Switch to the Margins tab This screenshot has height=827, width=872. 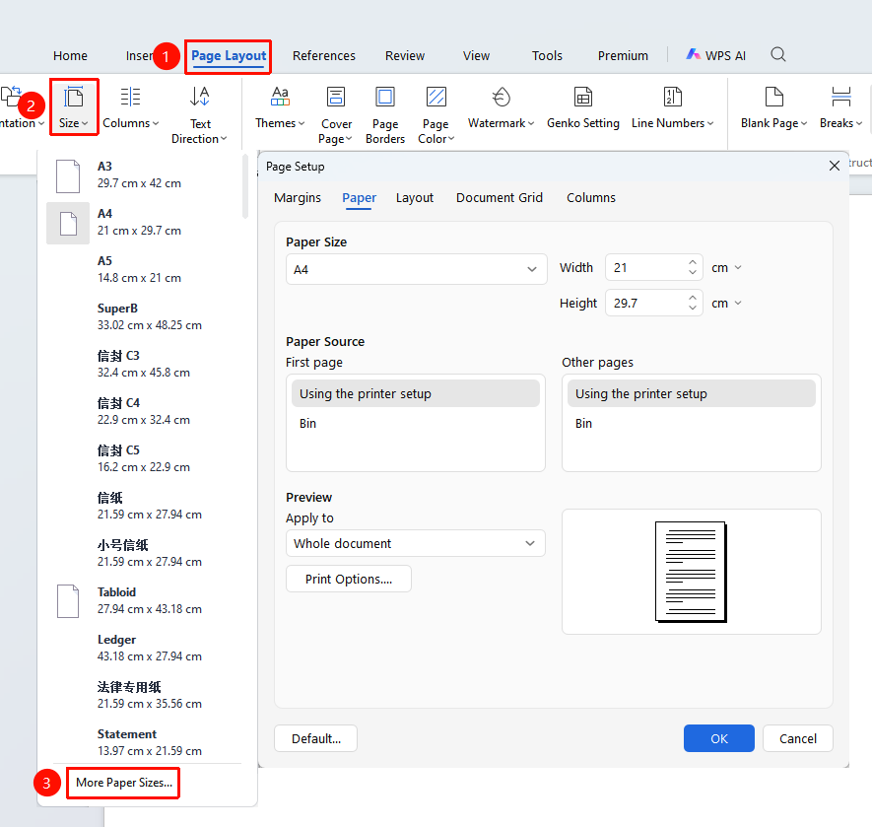click(298, 197)
